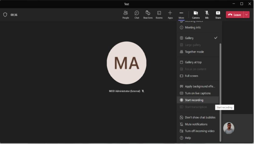The image size is (254, 144).
Task: Turn off incoming video
Action: 198,131
